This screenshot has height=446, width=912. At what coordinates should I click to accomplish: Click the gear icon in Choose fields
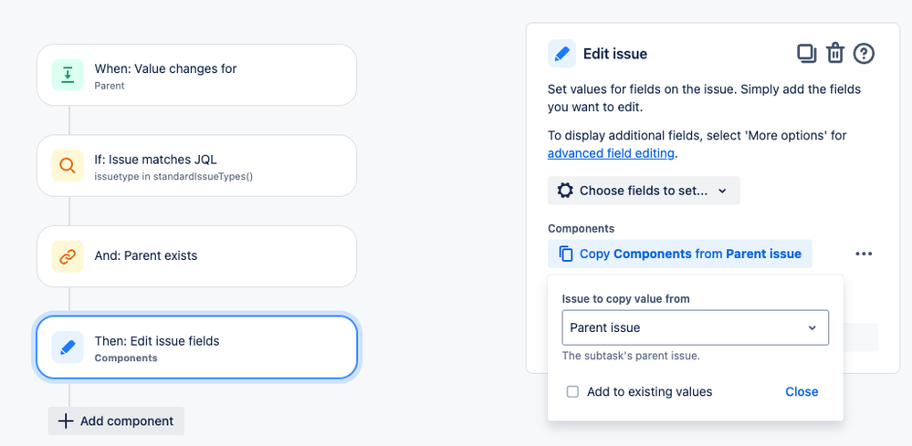(565, 191)
